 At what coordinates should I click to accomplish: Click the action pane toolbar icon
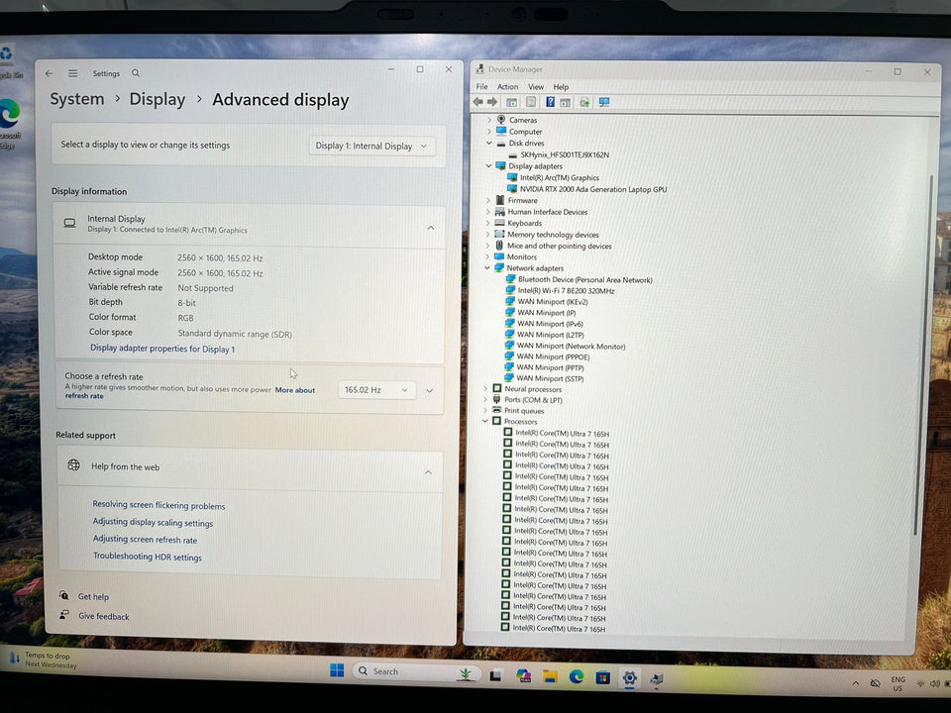(x=566, y=102)
